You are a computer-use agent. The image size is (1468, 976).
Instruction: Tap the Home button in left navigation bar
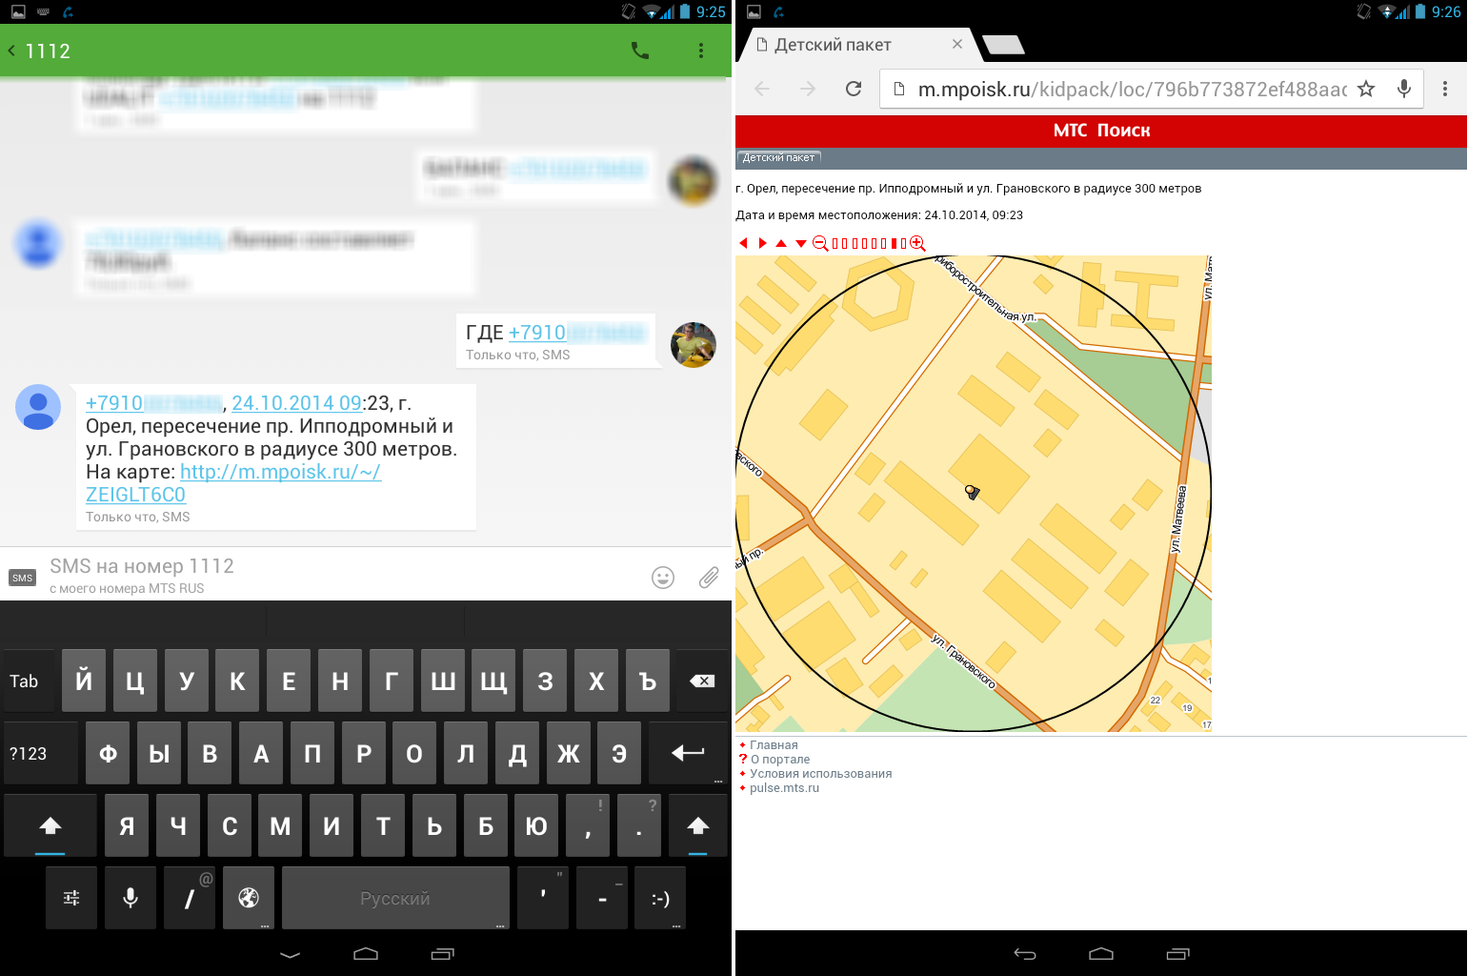click(x=366, y=954)
